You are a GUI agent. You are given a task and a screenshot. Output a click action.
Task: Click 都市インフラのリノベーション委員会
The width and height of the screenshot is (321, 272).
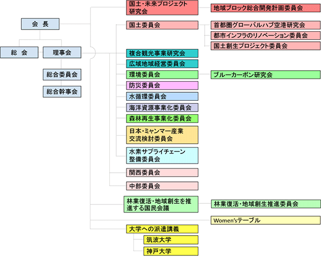[x=265, y=35]
